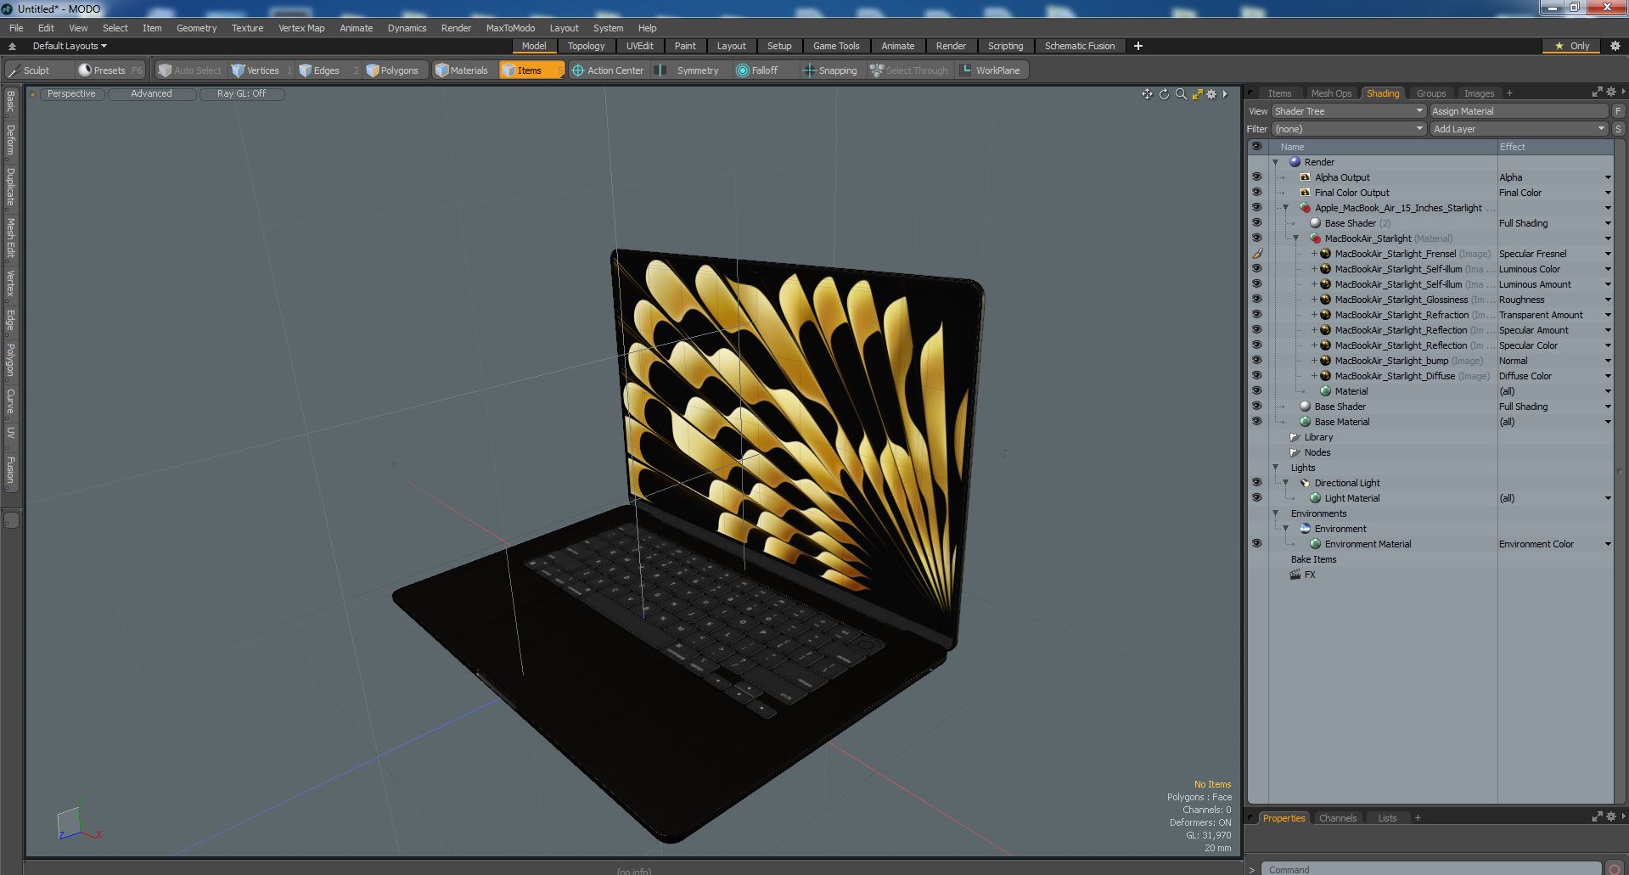Click S button beside Add Layer
The width and height of the screenshot is (1629, 875).
pos(1618,129)
